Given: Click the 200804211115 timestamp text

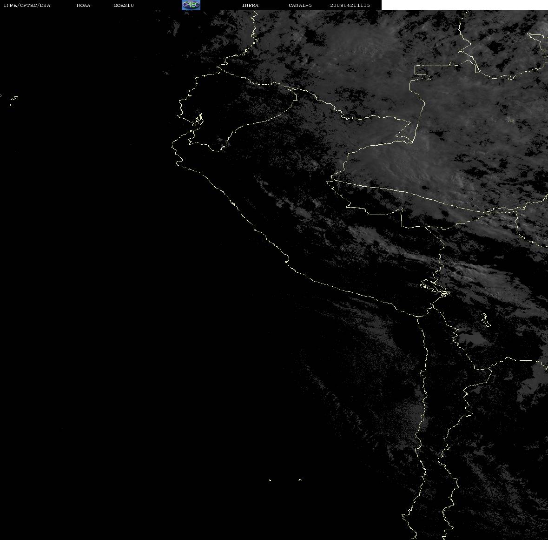Looking at the screenshot, I should 350,5.
